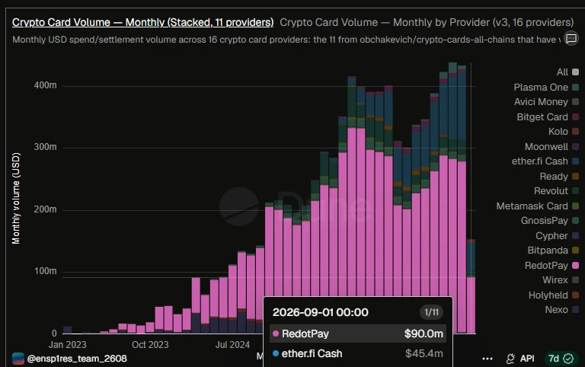This screenshot has height=367, width=585.
Task: Switch to Monthly by Provider v3 tab
Action: 427,22
